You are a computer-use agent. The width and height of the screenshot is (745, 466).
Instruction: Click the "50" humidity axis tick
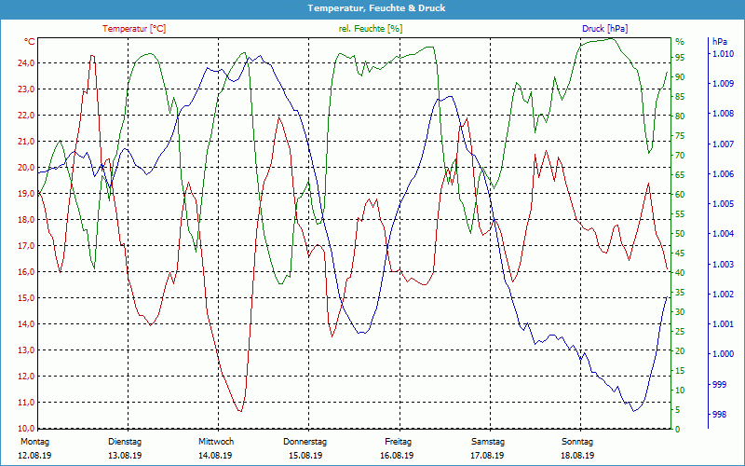[x=681, y=234]
